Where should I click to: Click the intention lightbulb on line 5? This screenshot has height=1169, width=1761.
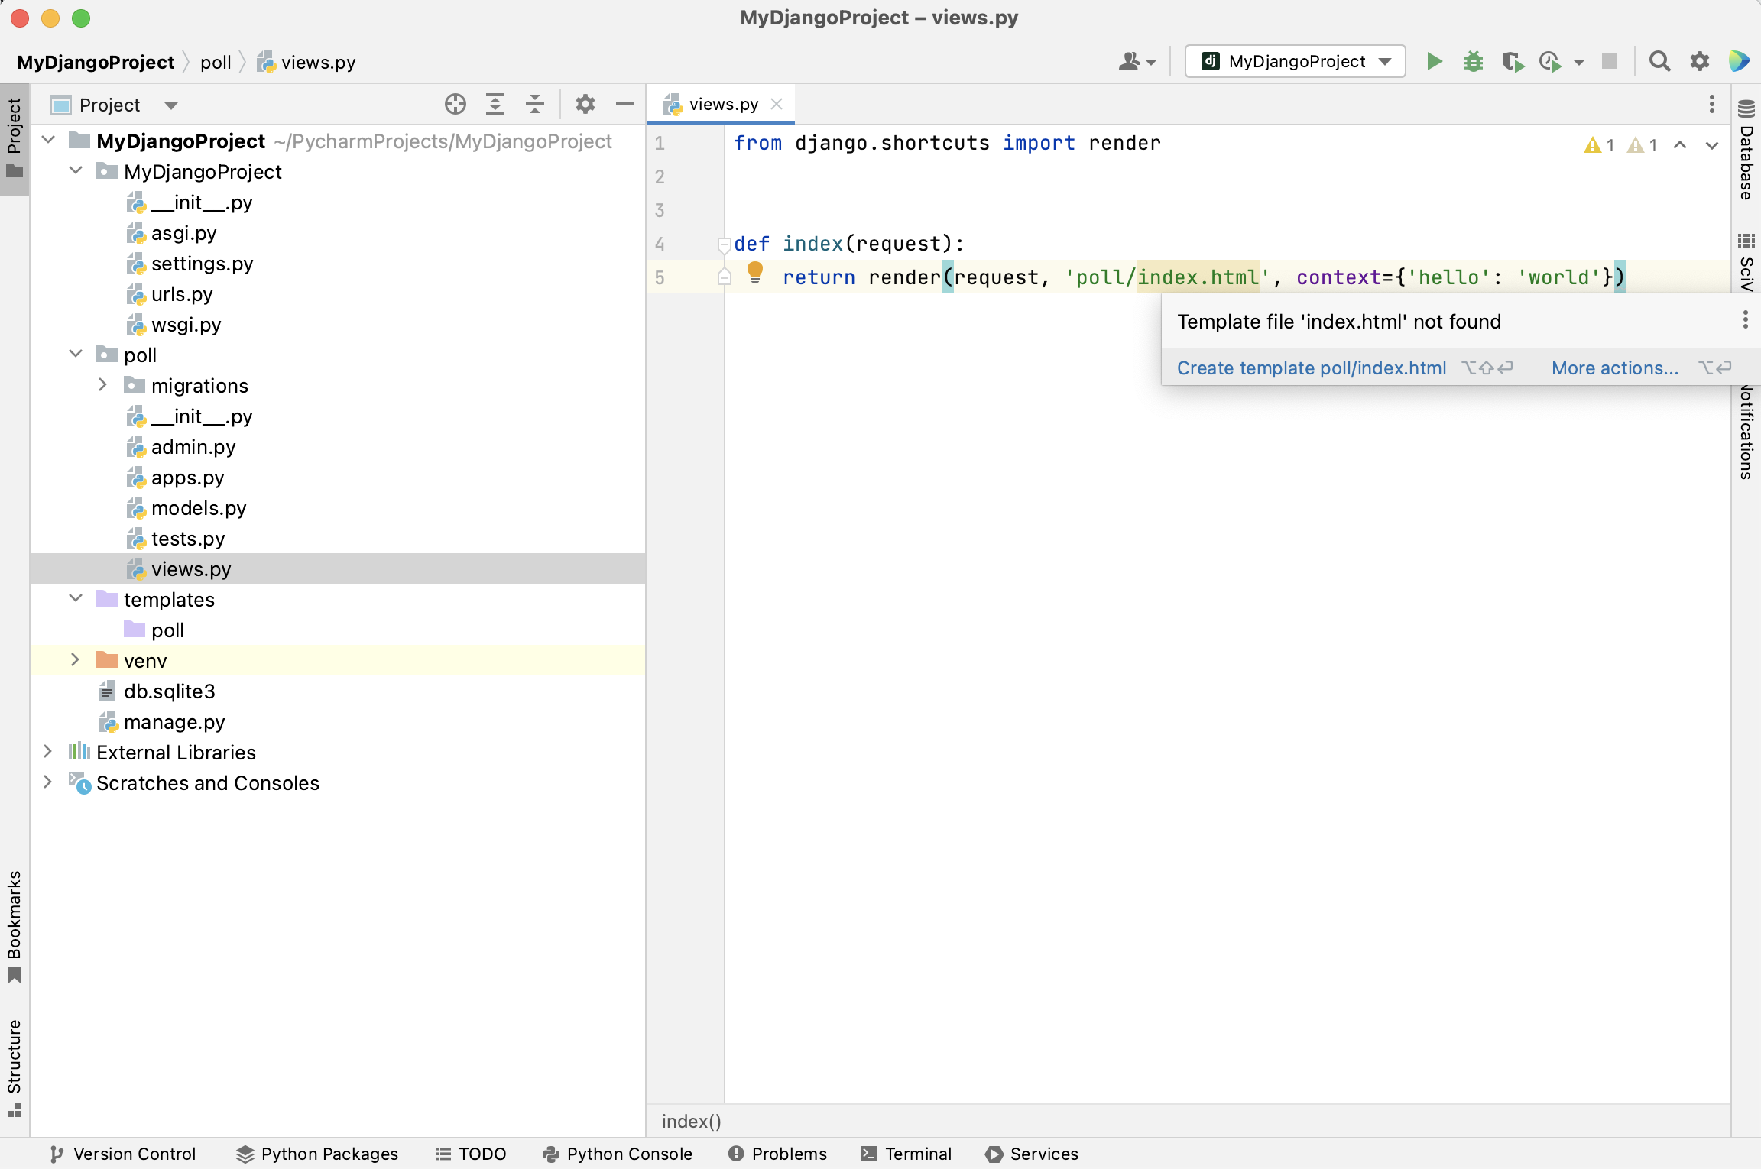pos(755,272)
